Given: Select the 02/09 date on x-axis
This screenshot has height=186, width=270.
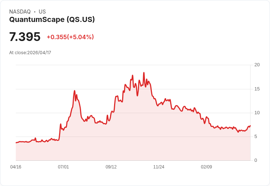Looking at the screenshot, I should point(207,167).
